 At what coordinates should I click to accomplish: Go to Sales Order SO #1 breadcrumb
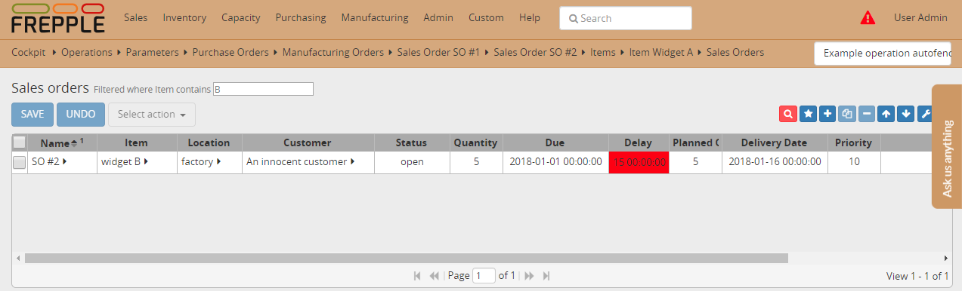[x=438, y=53]
